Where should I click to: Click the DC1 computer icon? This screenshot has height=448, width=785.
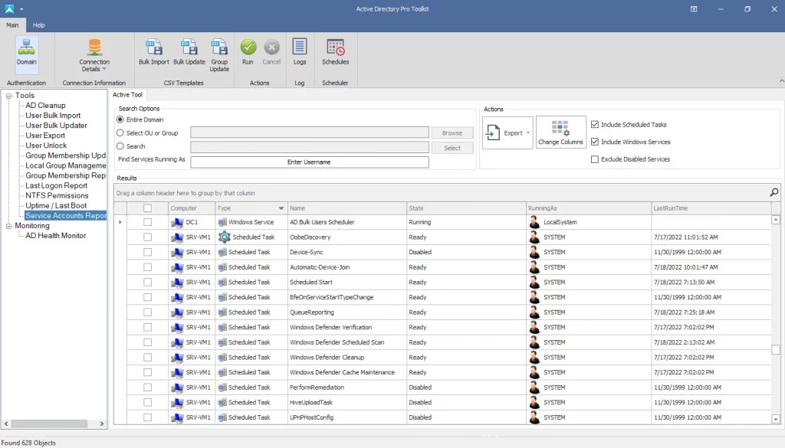pyautogui.click(x=177, y=222)
